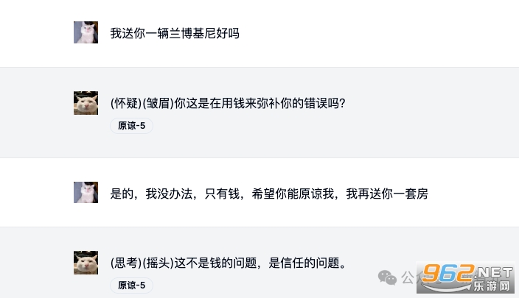Viewport: 519px width, 298px height.
Task: Click the 公众 label beside the WeChat icon
Action: (x=408, y=277)
